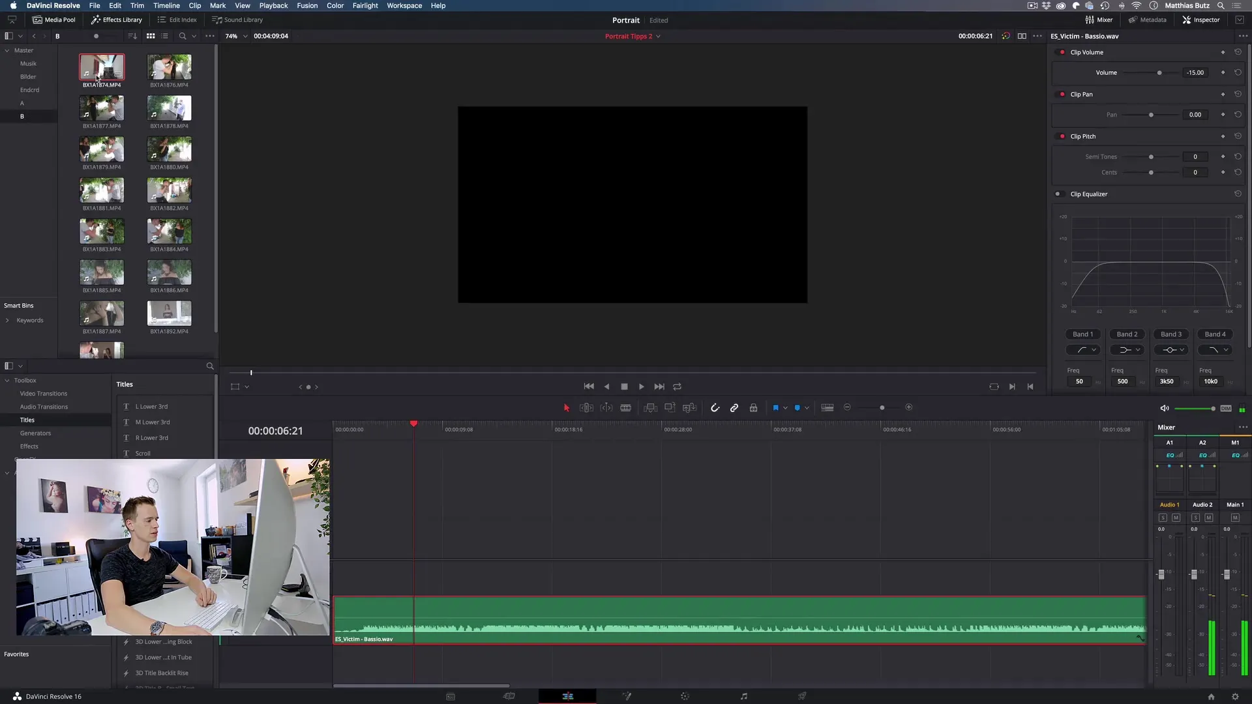
Task: Zoom out timeline with minus icon
Action: [x=847, y=407]
